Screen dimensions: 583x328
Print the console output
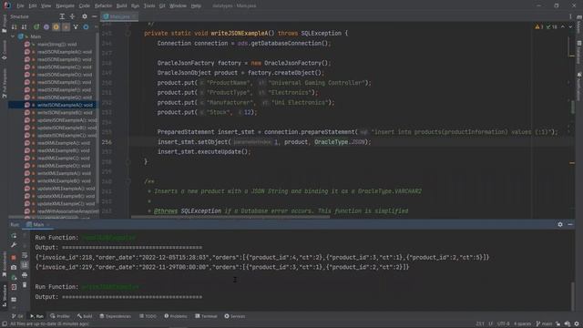pyautogui.click(x=25, y=275)
